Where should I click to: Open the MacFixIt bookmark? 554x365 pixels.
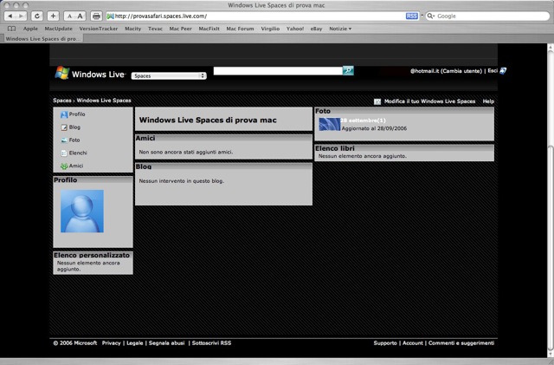click(x=209, y=29)
